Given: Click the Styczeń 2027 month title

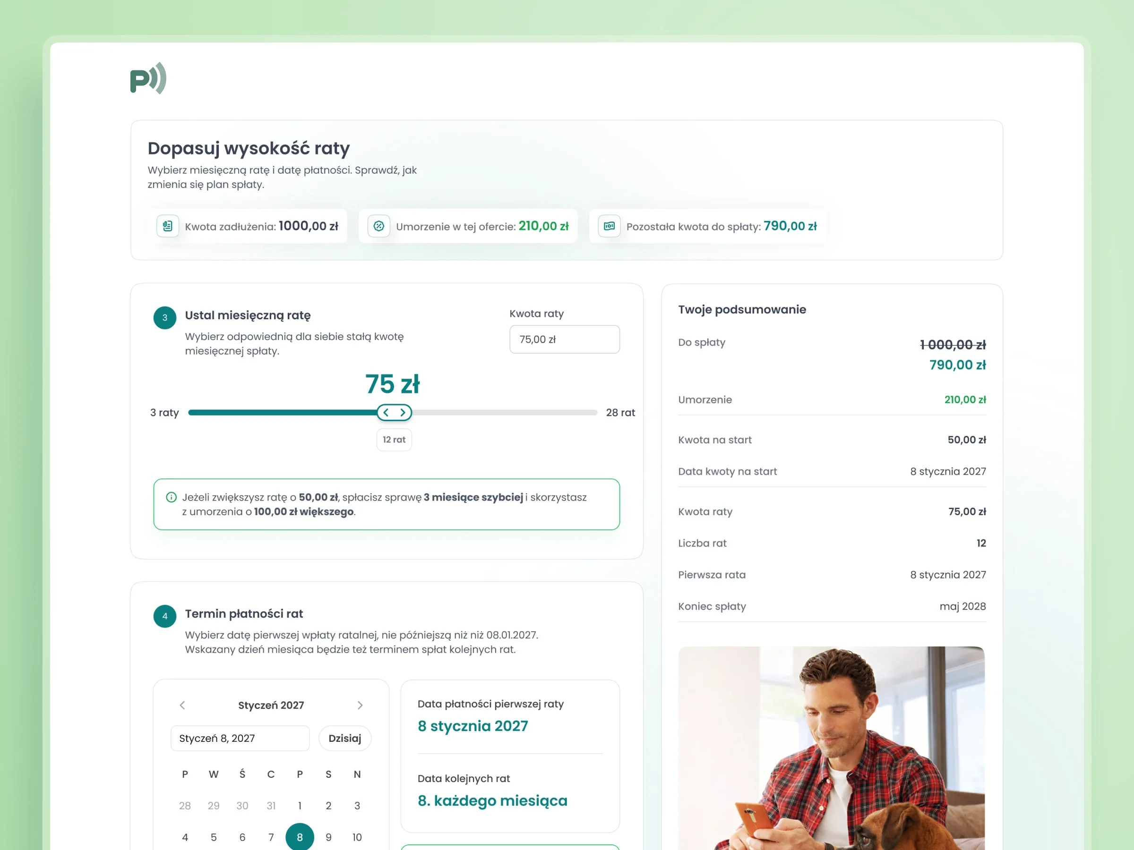Looking at the screenshot, I should (x=271, y=705).
